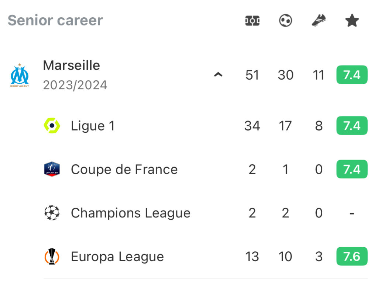Click the Ligue 1 logo
The width and height of the screenshot is (378, 286).
pyautogui.click(x=52, y=125)
